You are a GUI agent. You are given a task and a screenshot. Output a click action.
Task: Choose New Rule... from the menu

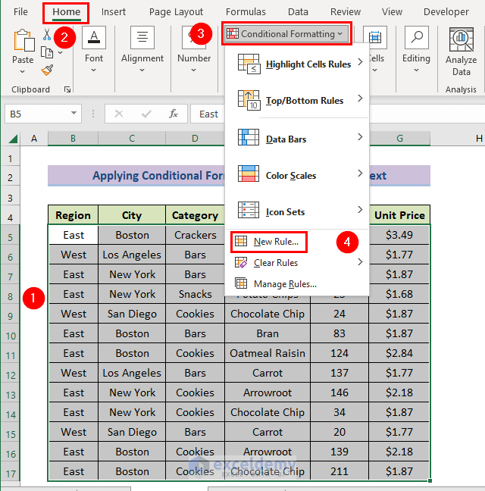click(x=268, y=242)
